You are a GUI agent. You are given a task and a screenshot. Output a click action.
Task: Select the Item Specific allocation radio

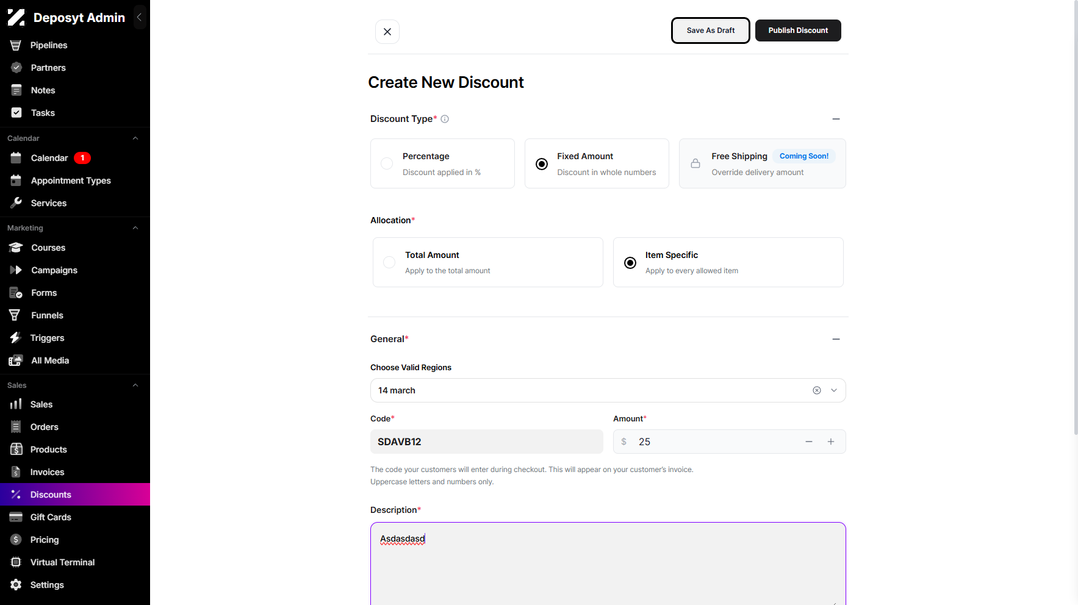(x=630, y=263)
